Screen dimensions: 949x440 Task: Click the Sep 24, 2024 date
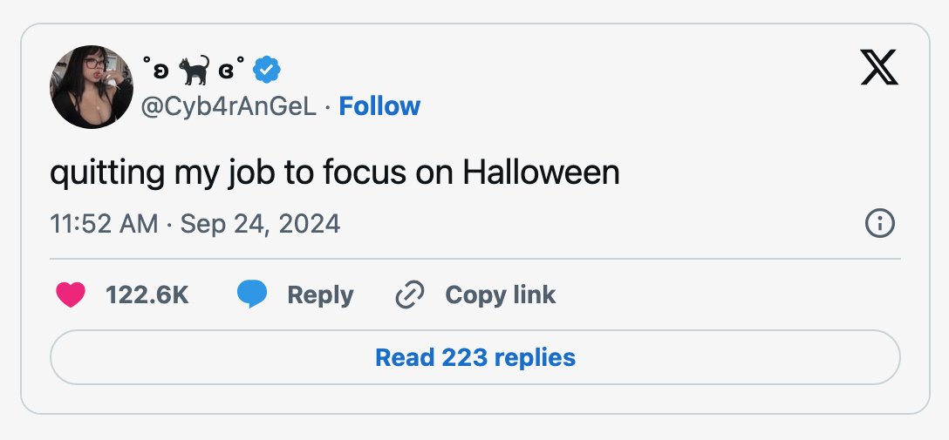click(260, 224)
